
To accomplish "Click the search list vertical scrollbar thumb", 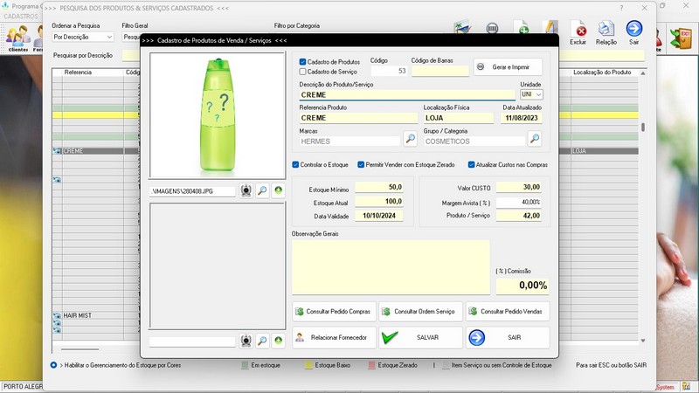I will (x=643, y=127).
